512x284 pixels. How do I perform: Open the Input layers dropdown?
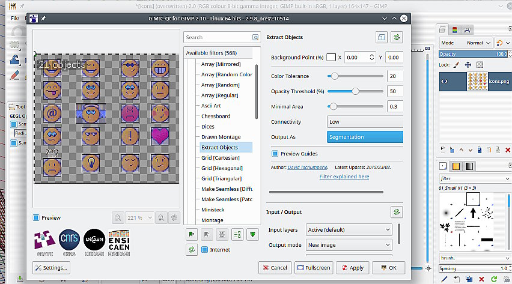coord(349,230)
